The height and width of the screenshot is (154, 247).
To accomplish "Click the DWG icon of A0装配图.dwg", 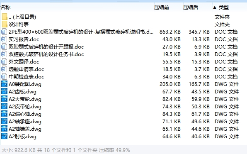I will [4, 84].
